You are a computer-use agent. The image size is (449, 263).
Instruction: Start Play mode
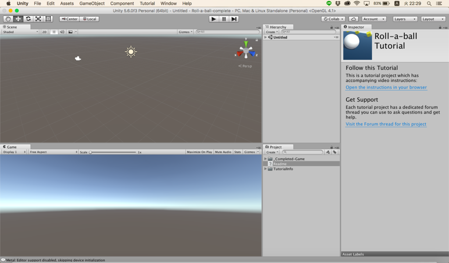[x=214, y=19]
